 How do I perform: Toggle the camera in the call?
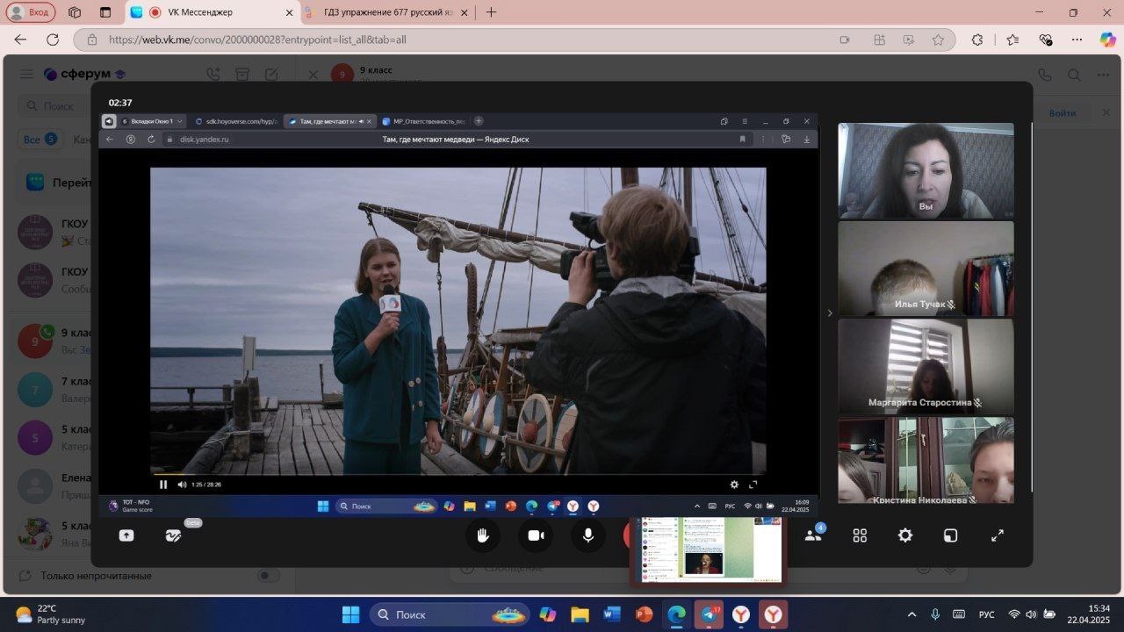tap(536, 535)
